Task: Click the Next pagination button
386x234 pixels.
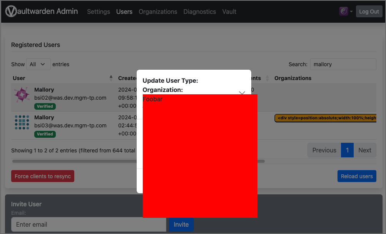Action: pos(364,150)
